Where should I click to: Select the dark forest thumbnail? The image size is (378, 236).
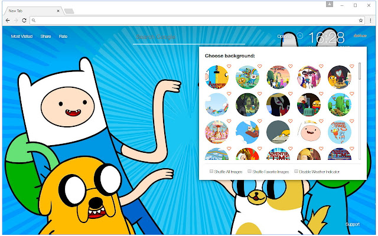(247, 104)
